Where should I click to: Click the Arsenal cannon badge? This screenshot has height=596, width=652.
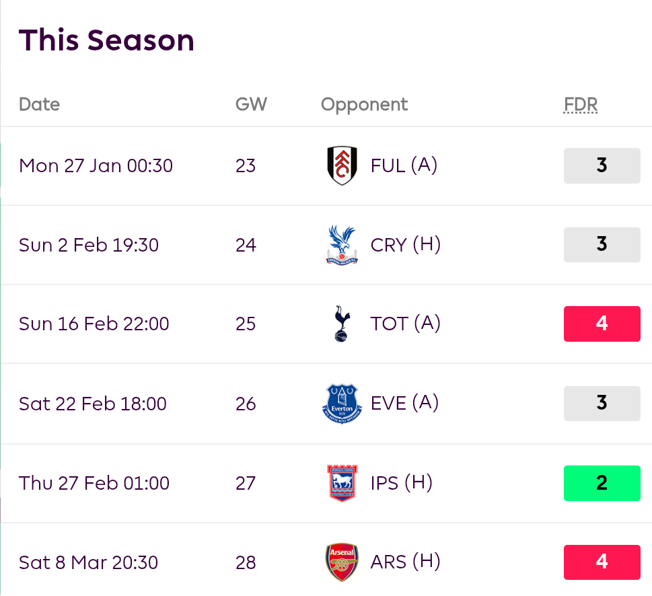point(342,562)
